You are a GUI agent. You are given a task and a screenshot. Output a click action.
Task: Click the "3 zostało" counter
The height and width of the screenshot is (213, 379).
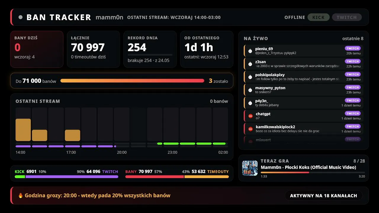[219, 81]
